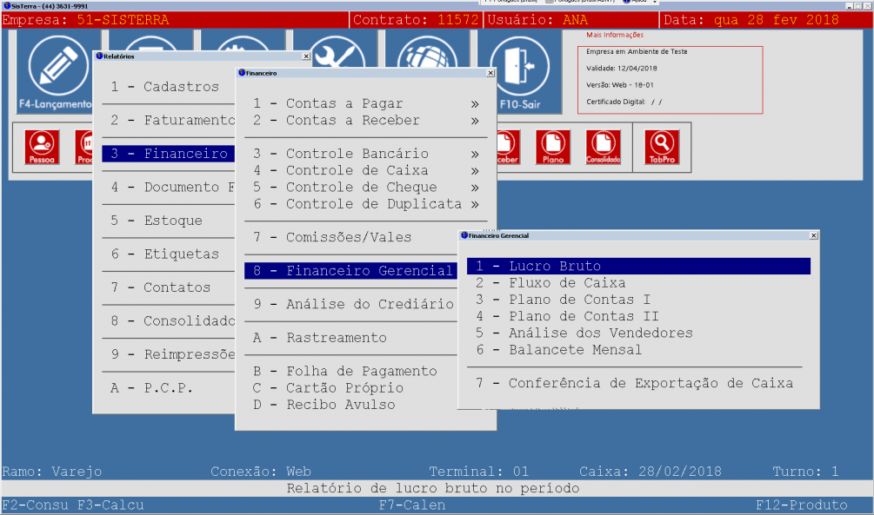Click the Mais Informações link
The image size is (874, 515).
(615, 36)
